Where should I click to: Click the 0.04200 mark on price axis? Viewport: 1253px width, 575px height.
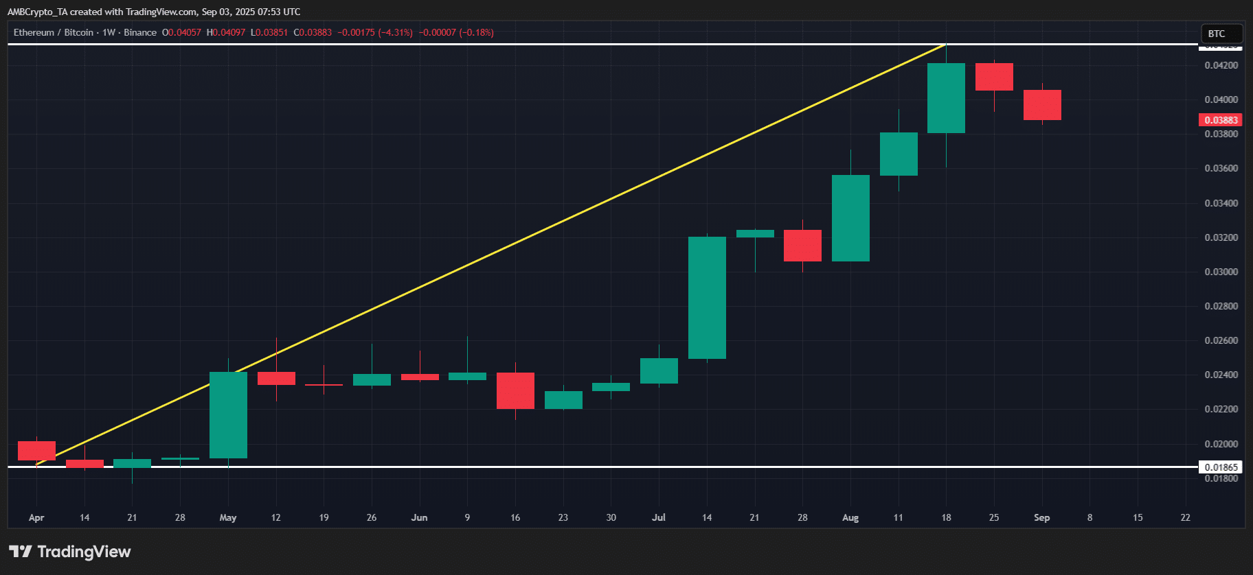point(1221,65)
